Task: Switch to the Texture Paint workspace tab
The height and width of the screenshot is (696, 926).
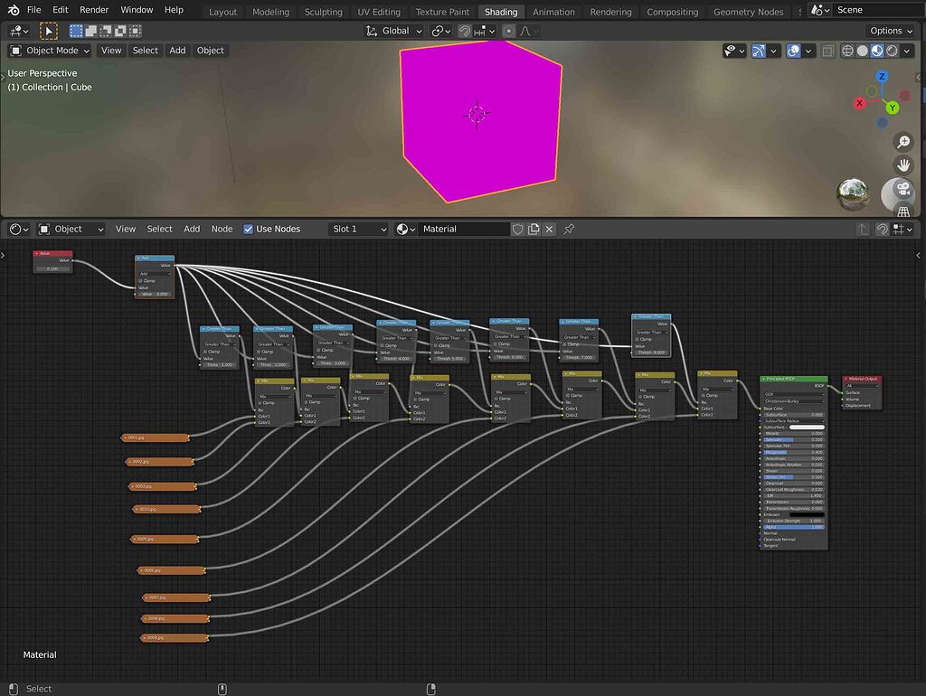Action: pos(442,12)
